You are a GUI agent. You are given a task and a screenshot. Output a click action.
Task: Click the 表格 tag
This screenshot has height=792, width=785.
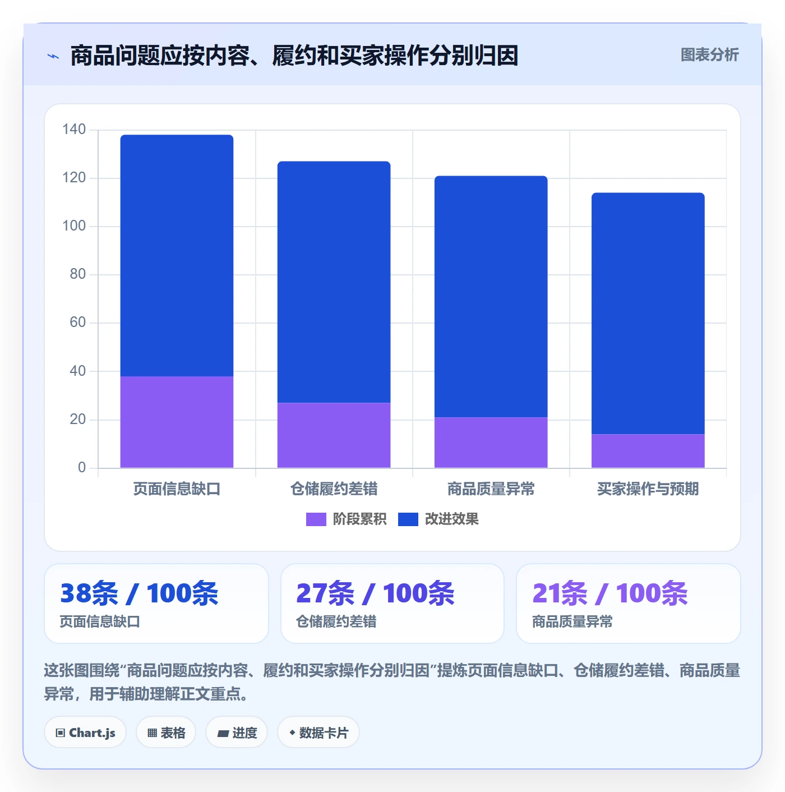[166, 733]
